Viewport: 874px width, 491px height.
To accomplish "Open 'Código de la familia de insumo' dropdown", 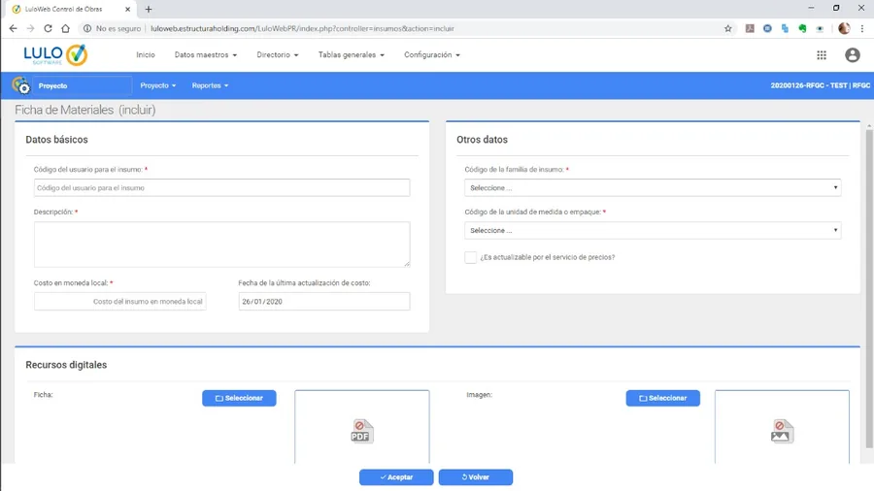I will coord(653,187).
